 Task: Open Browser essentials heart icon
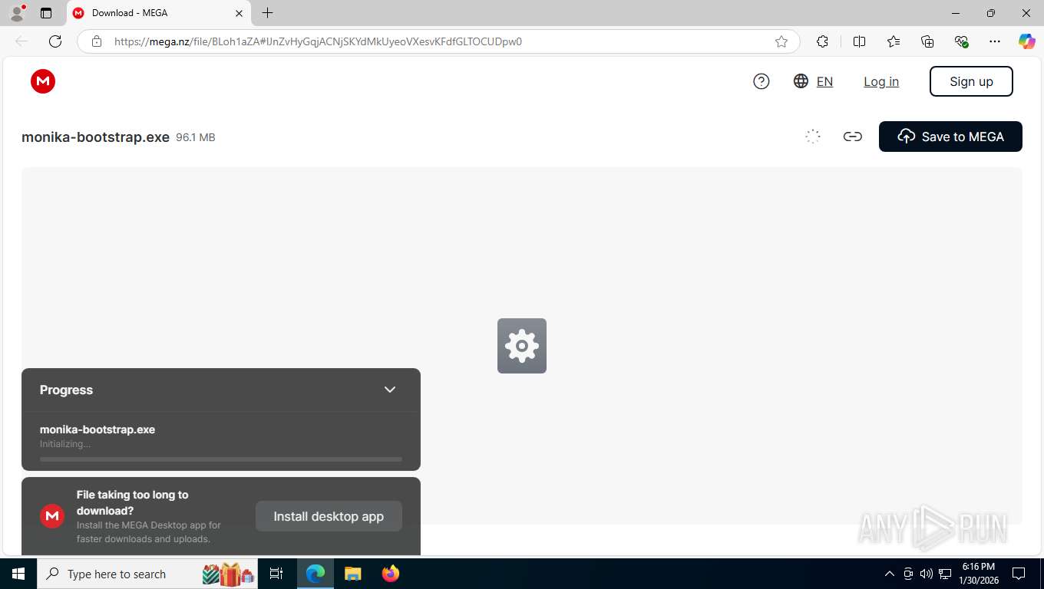tap(961, 41)
